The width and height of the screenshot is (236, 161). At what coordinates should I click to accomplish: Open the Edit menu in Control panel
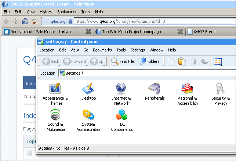click(62, 50)
